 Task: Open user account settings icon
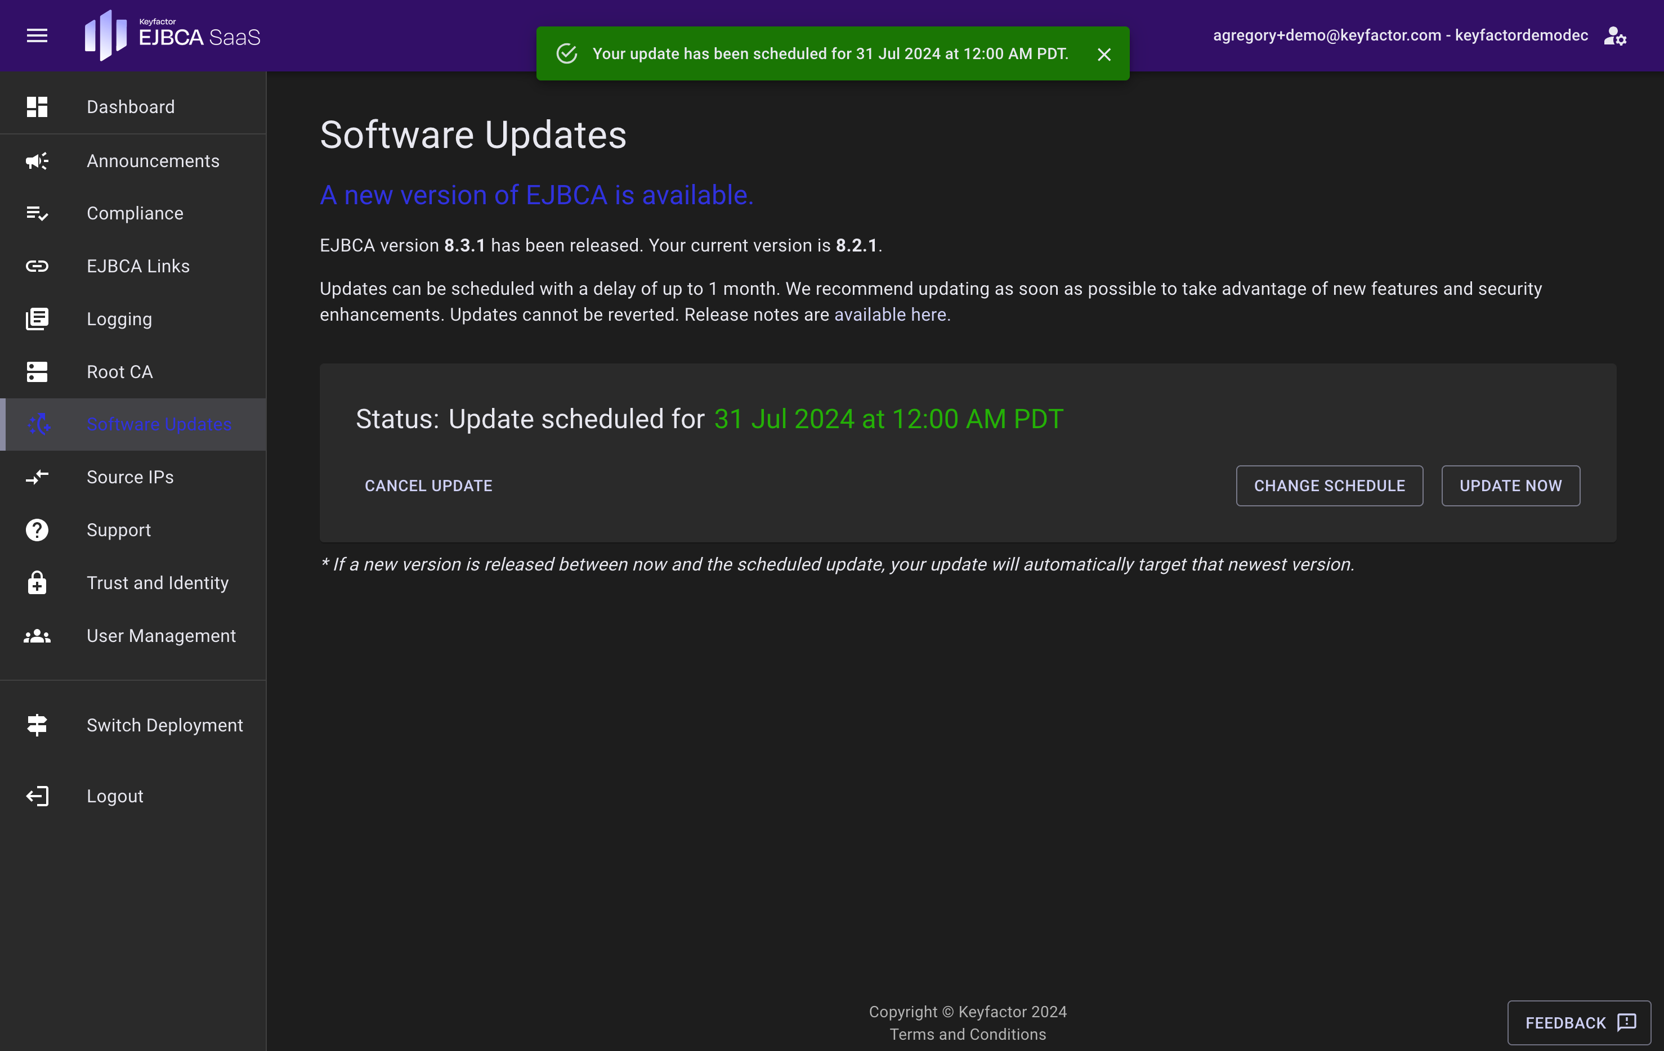(1614, 35)
